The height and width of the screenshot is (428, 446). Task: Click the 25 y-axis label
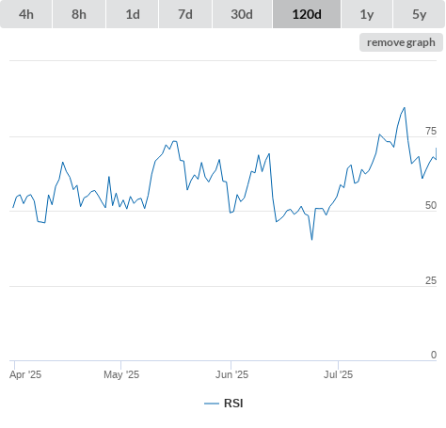431,280
